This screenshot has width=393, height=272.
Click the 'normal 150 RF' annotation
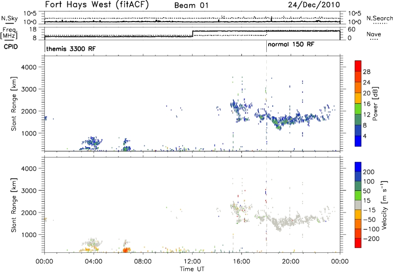tap(291, 45)
